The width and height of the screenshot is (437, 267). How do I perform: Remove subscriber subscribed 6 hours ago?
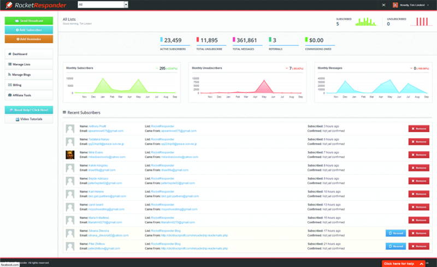click(x=418, y=141)
